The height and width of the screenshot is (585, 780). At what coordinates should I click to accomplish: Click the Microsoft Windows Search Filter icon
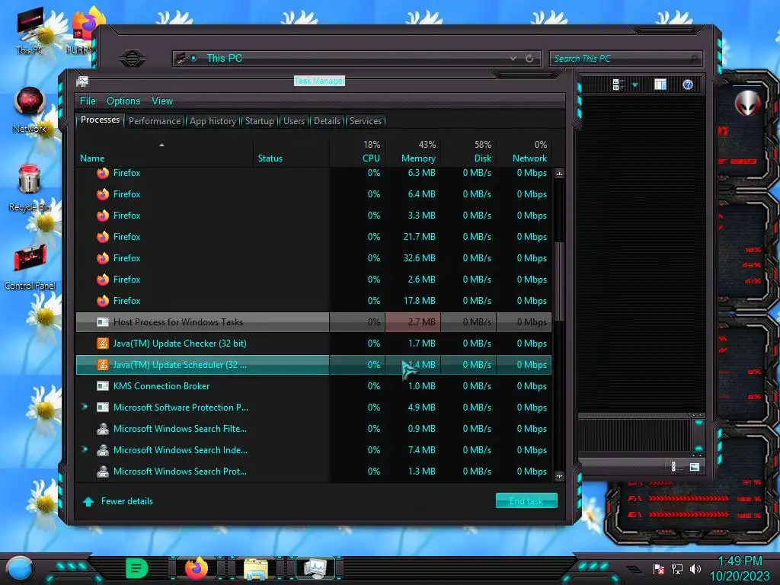103,428
